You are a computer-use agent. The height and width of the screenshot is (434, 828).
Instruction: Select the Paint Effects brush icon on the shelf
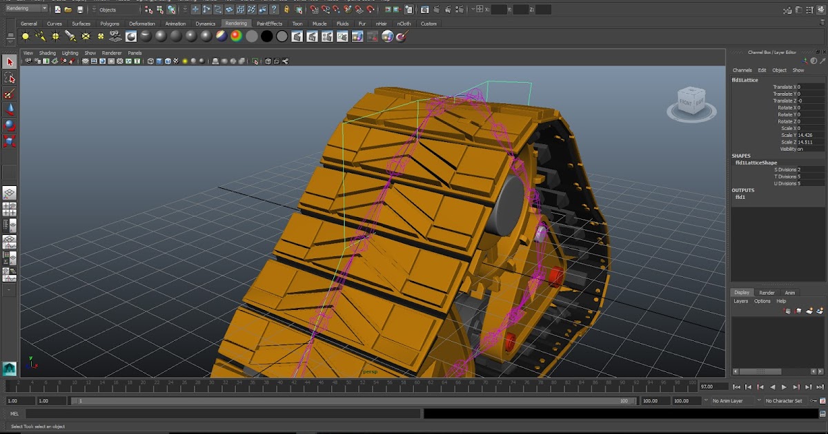coord(402,37)
